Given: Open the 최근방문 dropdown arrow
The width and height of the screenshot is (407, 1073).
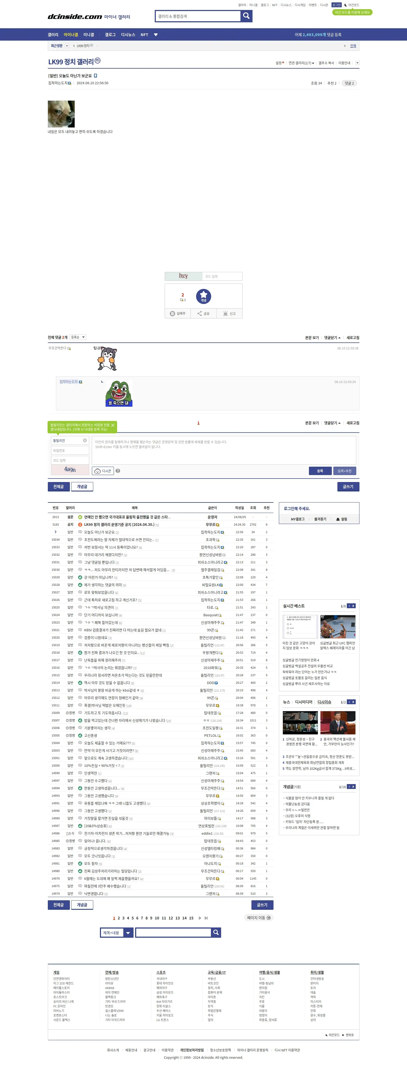Looking at the screenshot, I should click(x=67, y=46).
